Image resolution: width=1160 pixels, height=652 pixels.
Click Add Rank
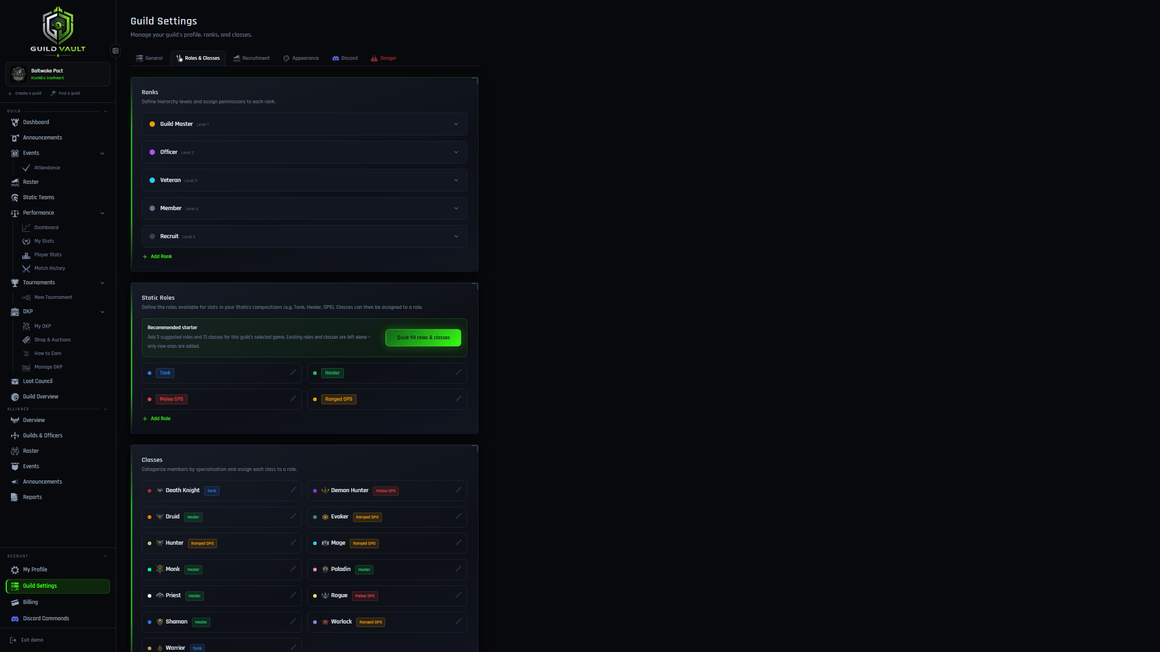[157, 256]
